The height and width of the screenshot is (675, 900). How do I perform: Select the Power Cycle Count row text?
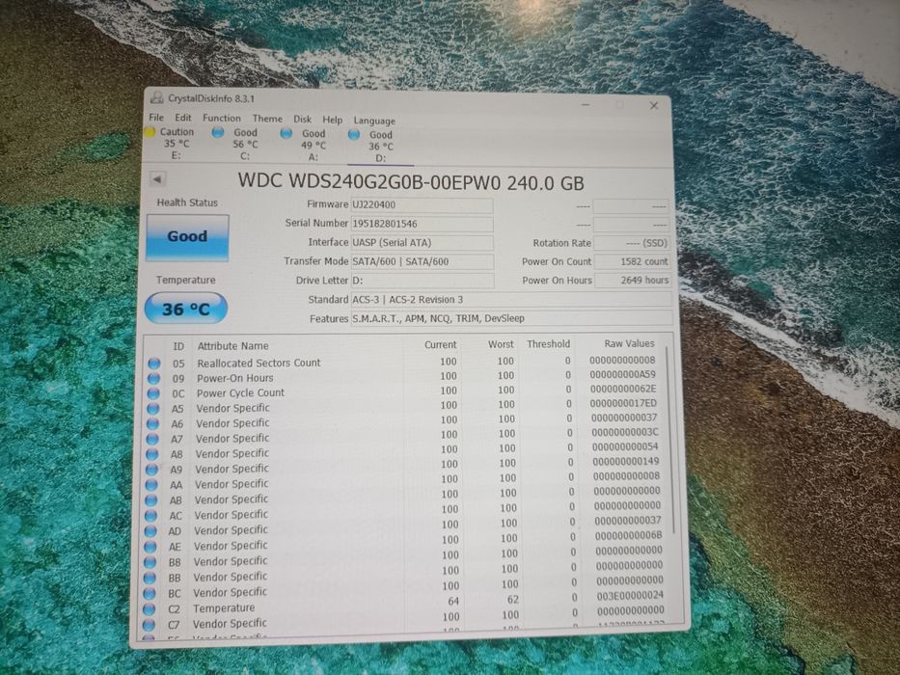240,392
